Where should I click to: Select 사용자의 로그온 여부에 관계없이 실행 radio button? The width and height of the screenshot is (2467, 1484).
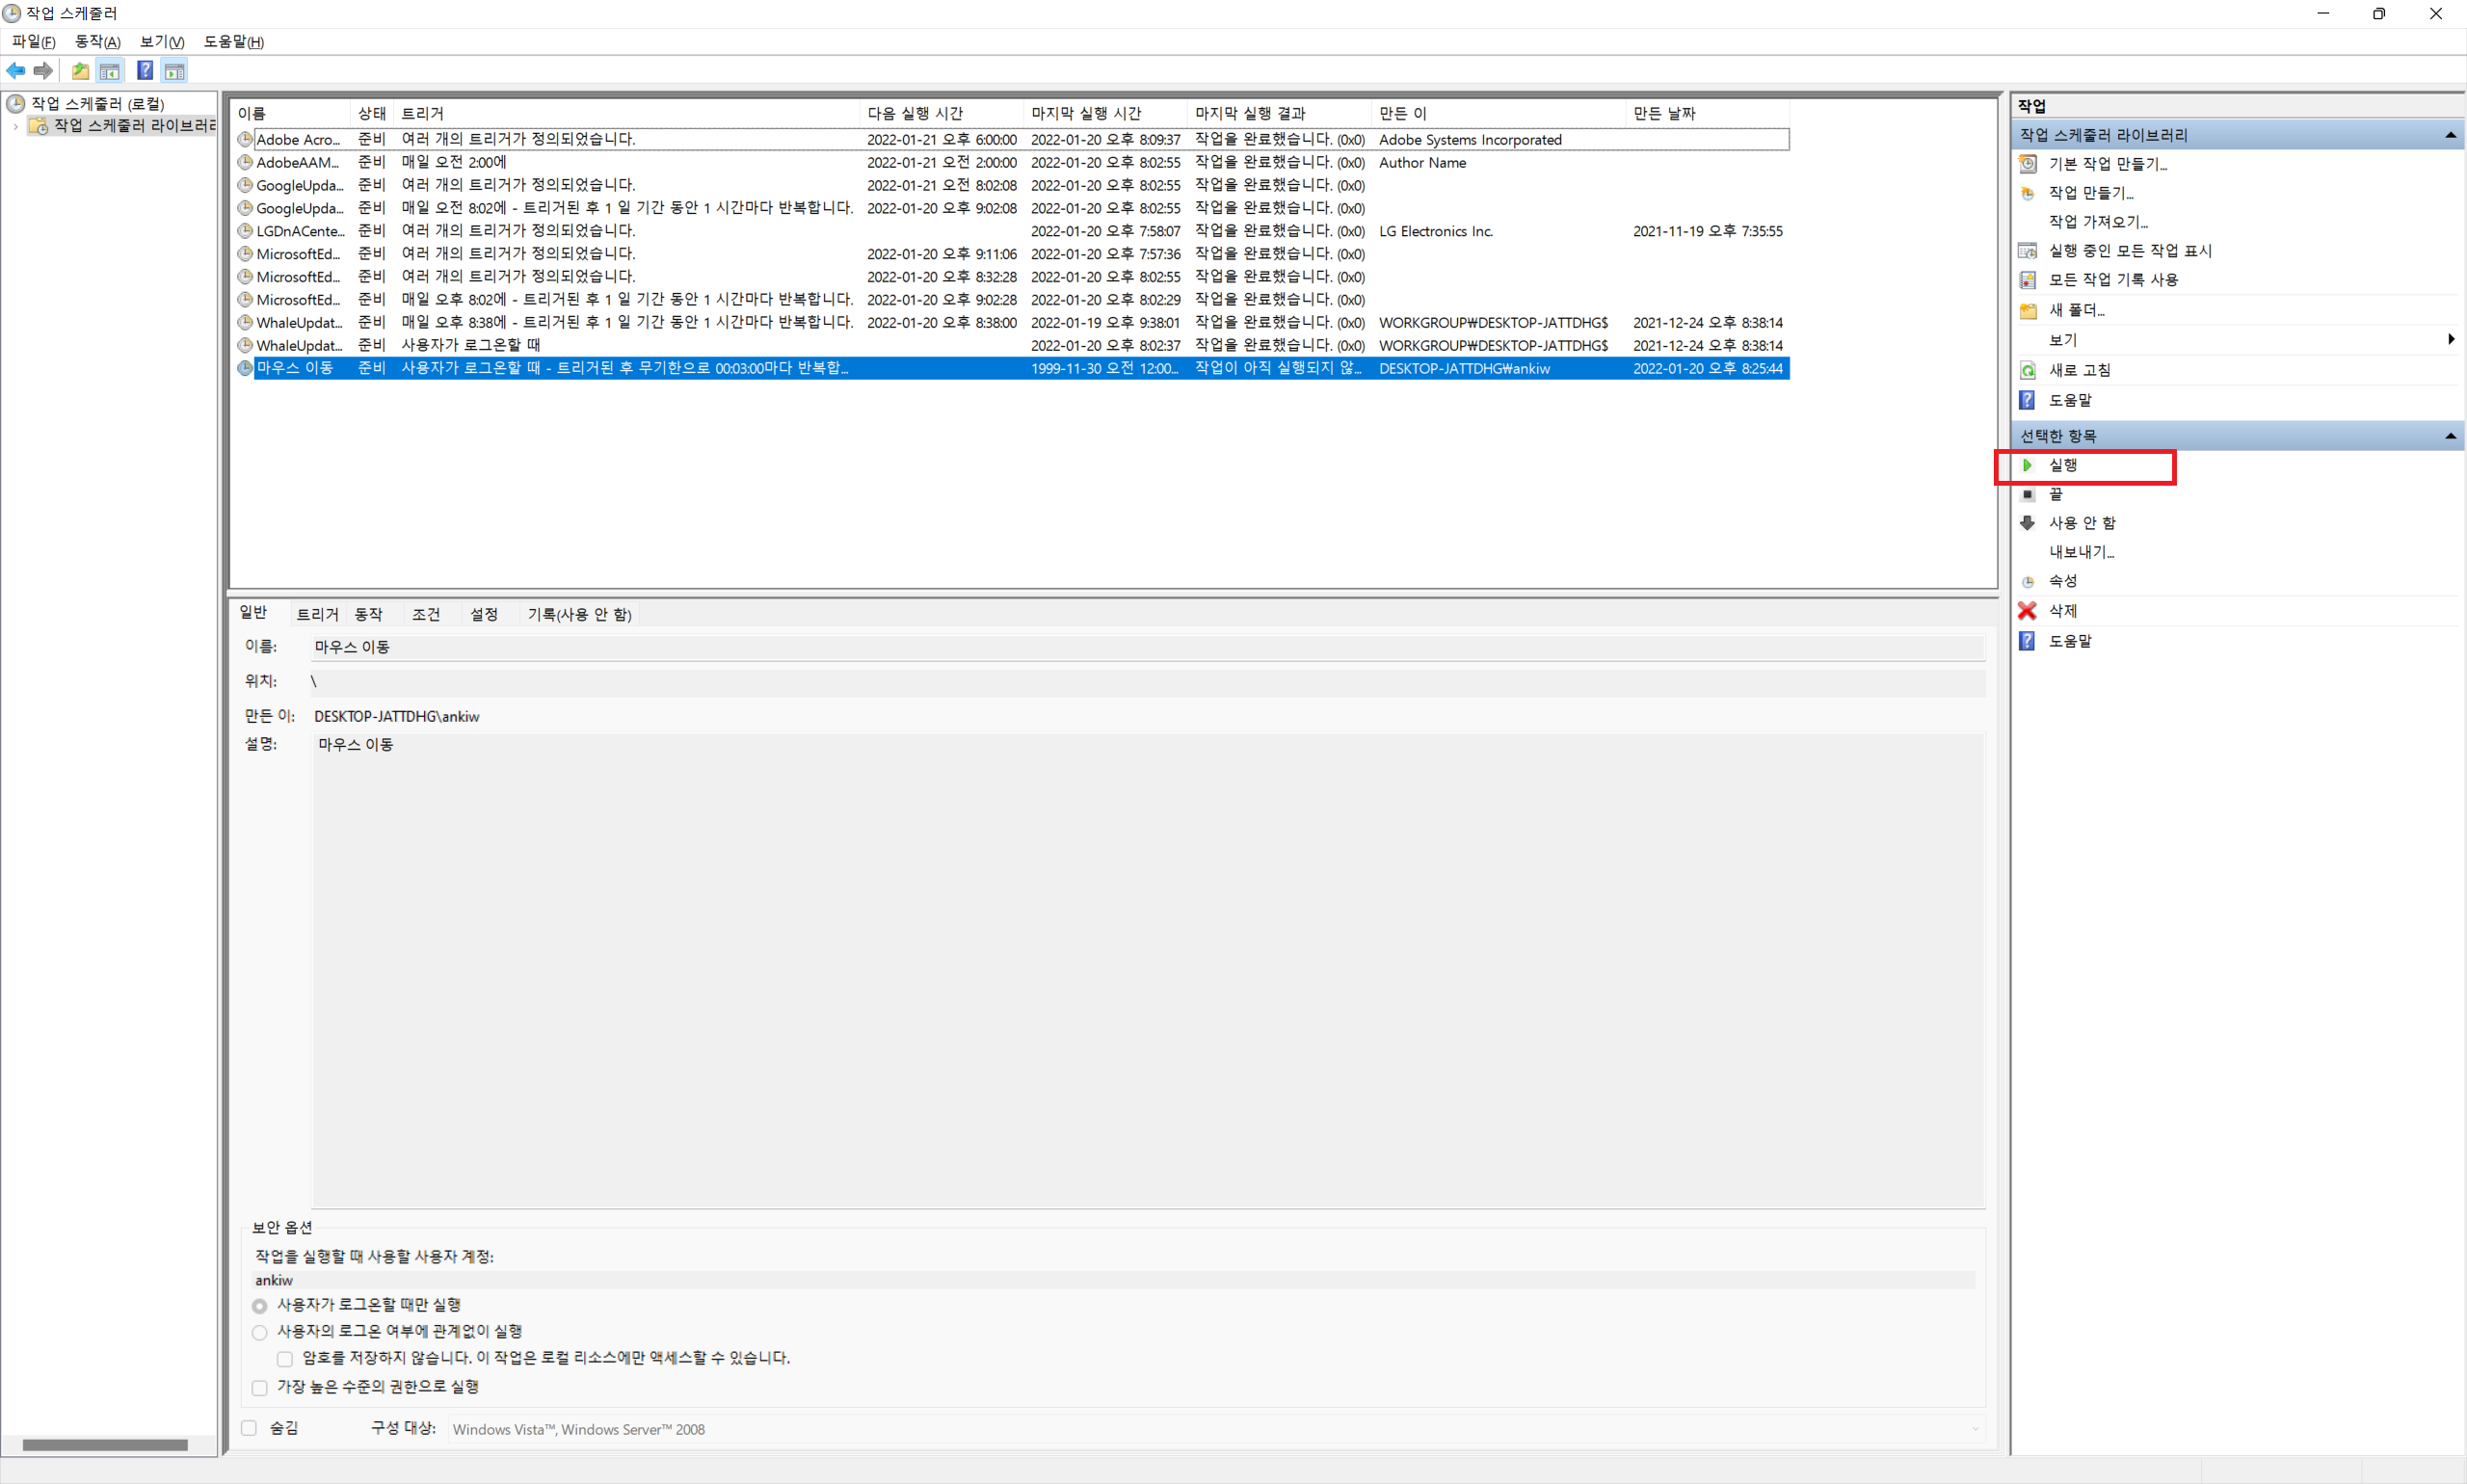pos(260,1332)
